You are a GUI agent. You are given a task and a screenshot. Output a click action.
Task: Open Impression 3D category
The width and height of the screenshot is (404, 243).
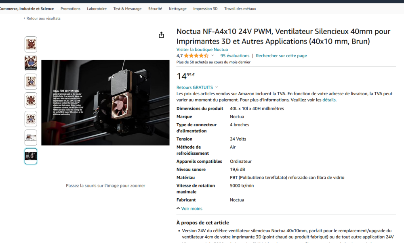tap(205, 9)
